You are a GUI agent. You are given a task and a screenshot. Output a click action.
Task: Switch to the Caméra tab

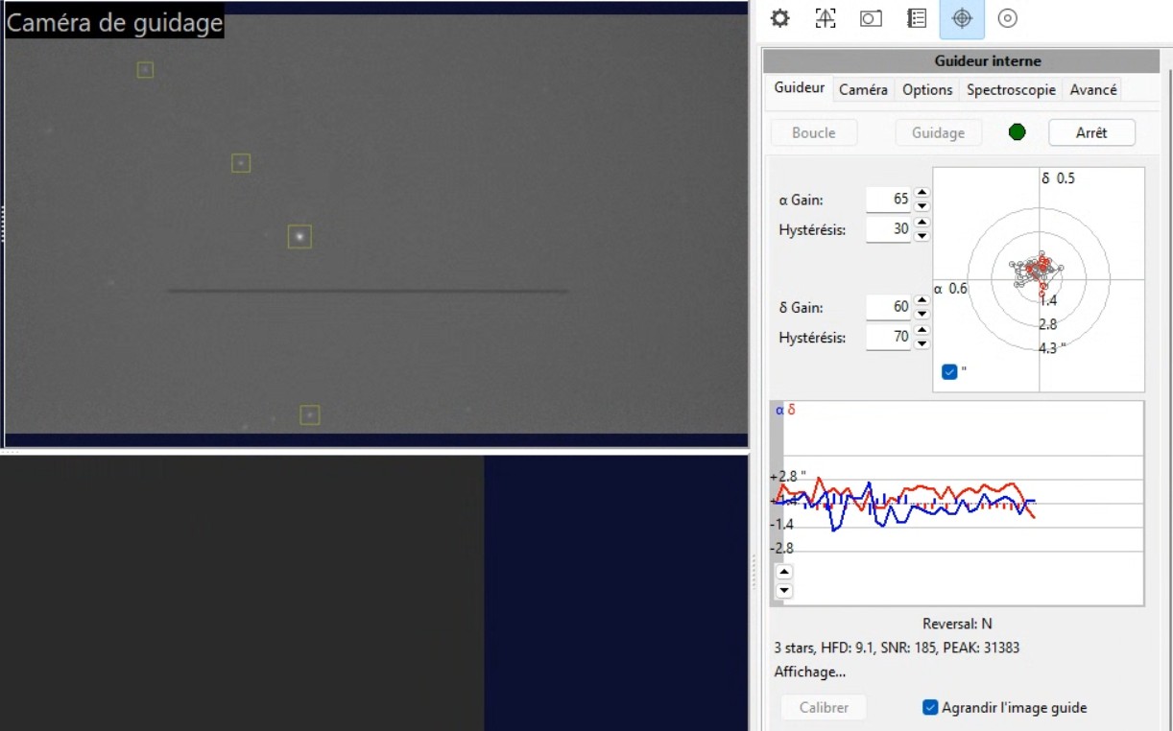pyautogui.click(x=863, y=89)
